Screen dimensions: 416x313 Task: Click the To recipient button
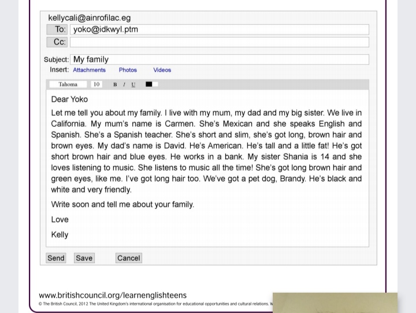pos(57,30)
